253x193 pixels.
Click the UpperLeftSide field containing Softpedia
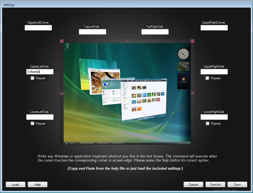click(x=40, y=72)
